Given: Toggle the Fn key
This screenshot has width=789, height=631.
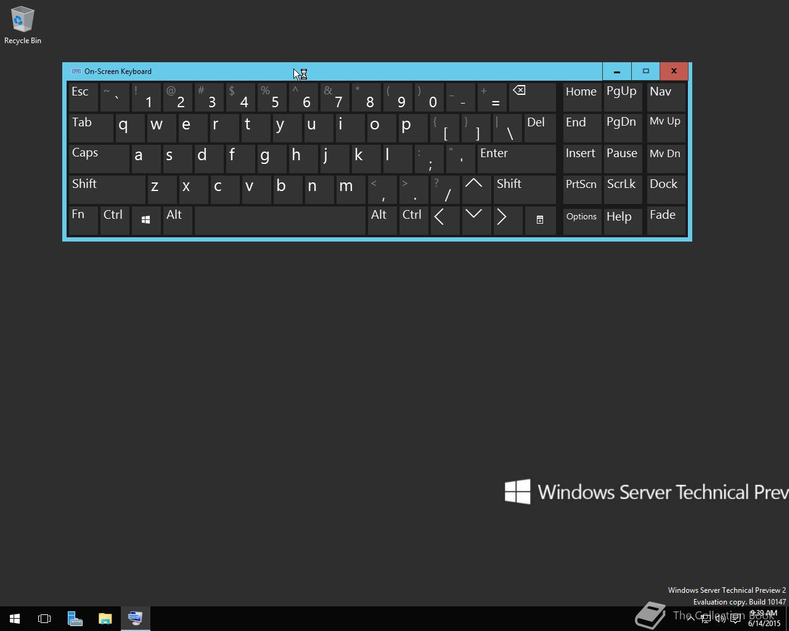Looking at the screenshot, I should (x=83, y=221).
